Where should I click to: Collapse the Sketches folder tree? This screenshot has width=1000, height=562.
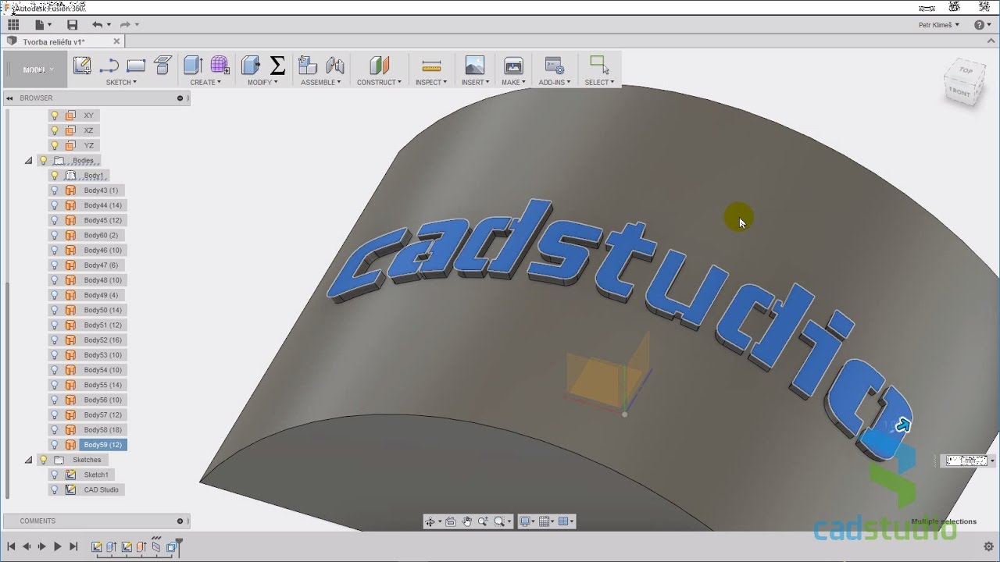click(29, 460)
